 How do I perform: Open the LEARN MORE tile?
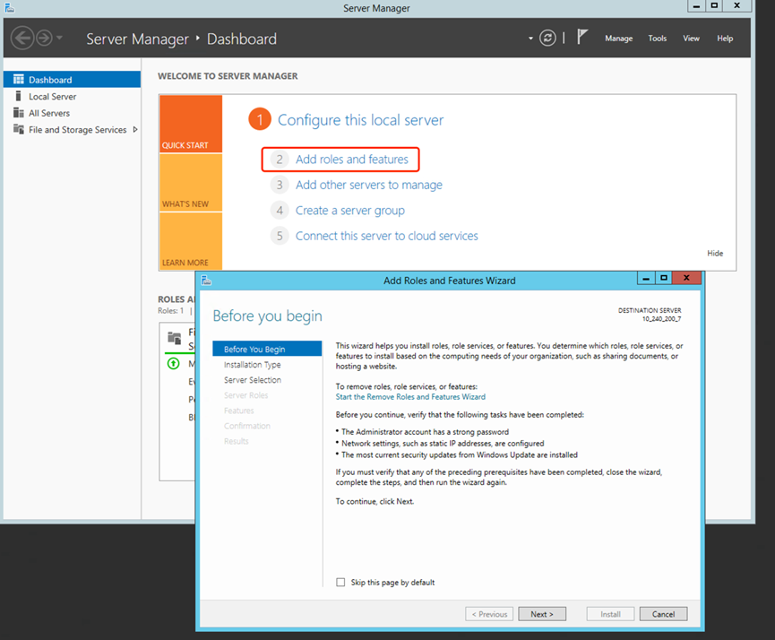[191, 241]
